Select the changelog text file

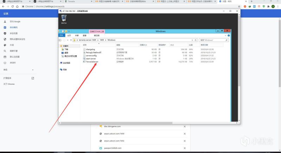tap(90, 49)
